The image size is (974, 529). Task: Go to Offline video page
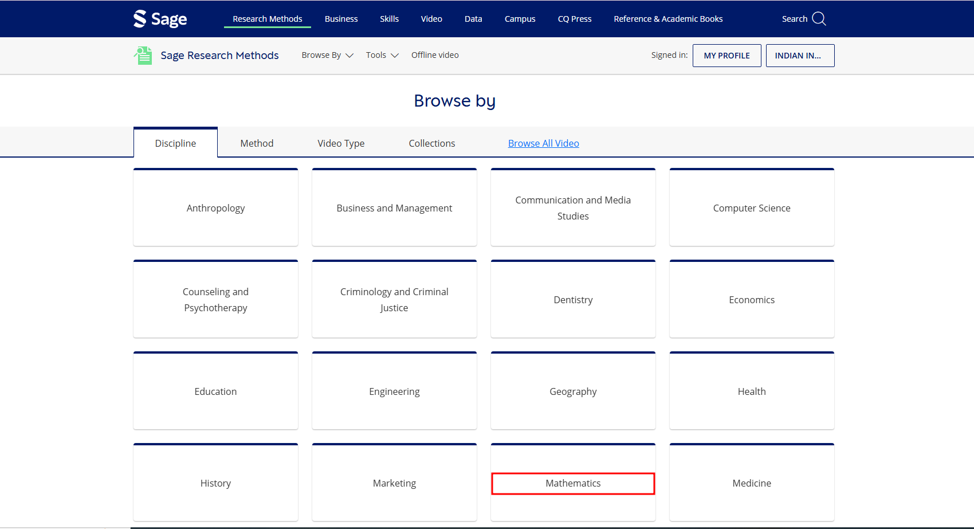[435, 55]
